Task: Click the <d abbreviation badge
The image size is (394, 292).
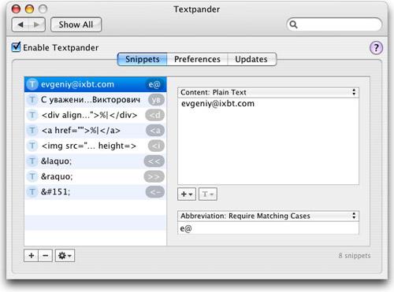Action: [x=155, y=115]
